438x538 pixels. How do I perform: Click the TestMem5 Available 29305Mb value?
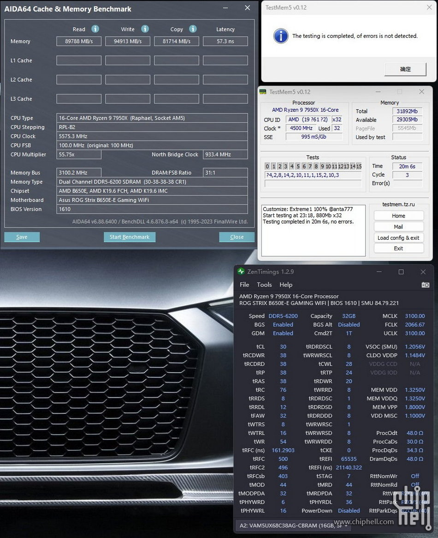click(x=407, y=120)
